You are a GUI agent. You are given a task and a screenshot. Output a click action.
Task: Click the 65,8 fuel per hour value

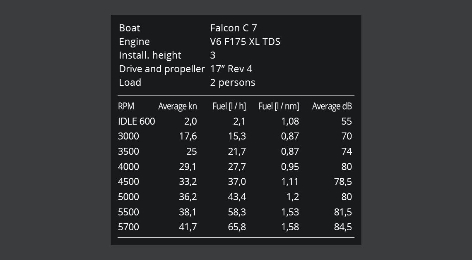click(237, 227)
